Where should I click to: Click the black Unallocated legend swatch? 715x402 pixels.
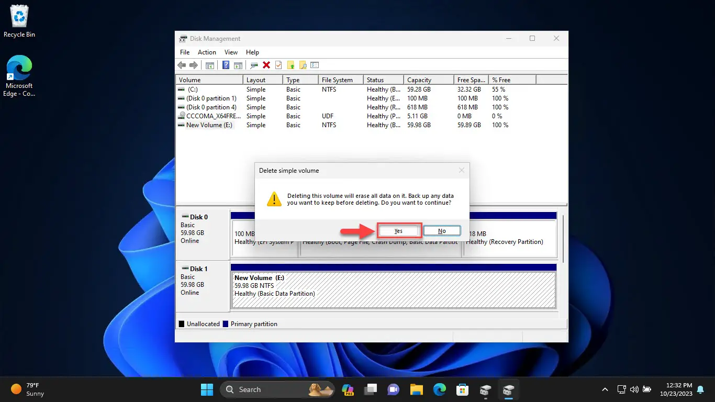[182, 324]
